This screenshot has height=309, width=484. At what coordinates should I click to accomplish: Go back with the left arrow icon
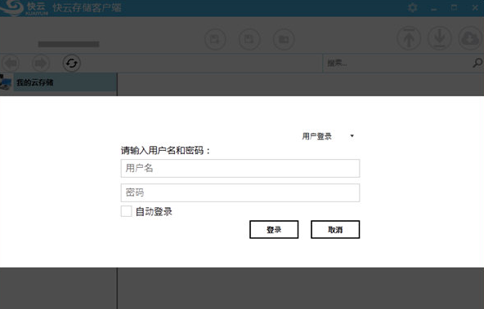point(11,64)
